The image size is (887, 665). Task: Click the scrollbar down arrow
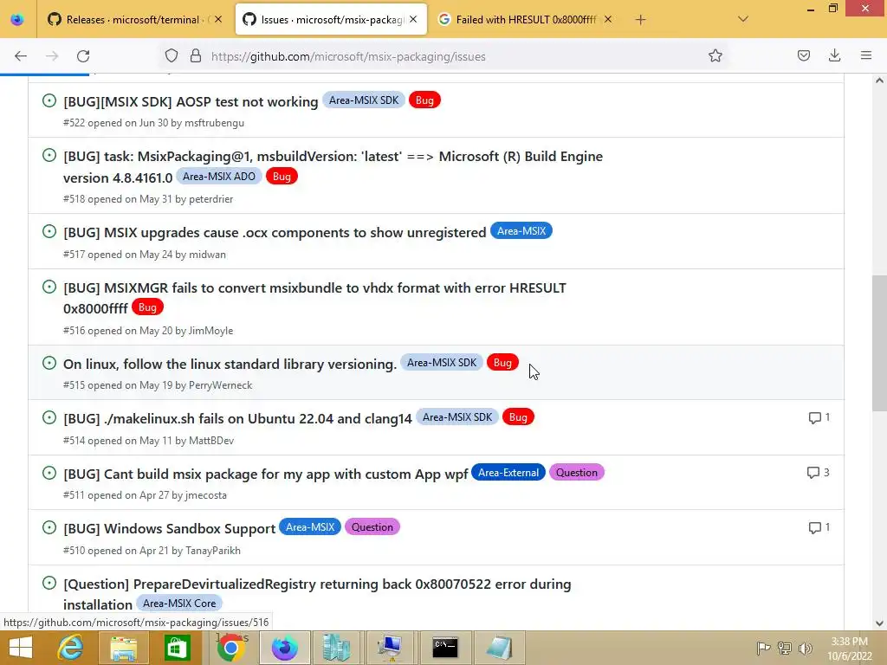pos(879,623)
